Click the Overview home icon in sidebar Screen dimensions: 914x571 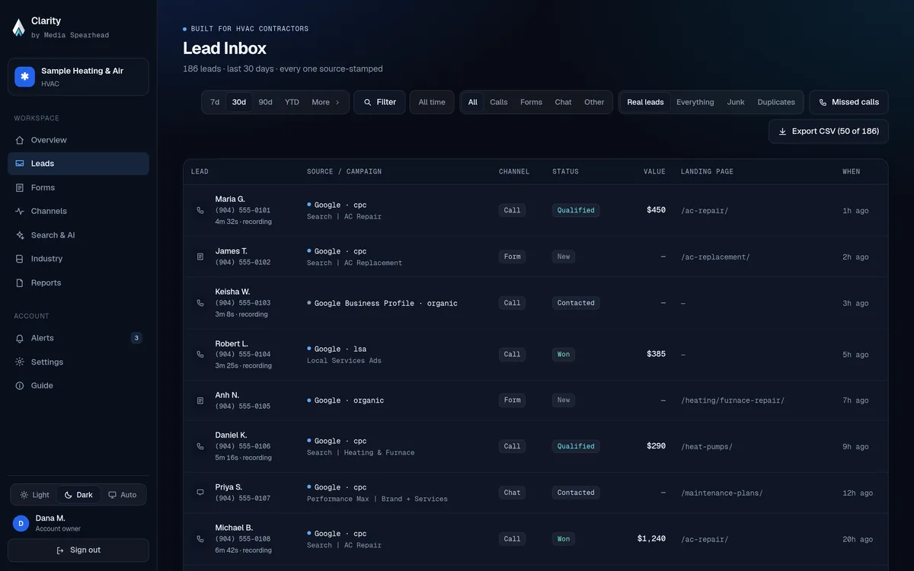(x=20, y=140)
